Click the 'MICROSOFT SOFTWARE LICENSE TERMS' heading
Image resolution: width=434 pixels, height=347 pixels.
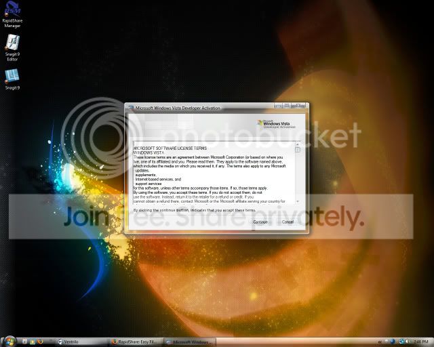[170, 148]
